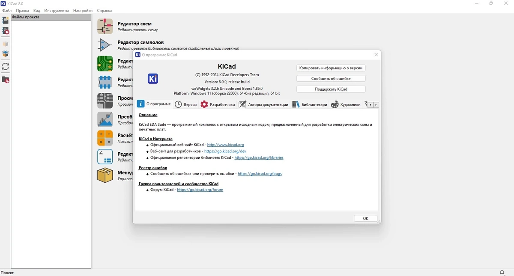The image size is (514, 276).
Task: Select the 'О программе' tab
Action: pos(154,104)
